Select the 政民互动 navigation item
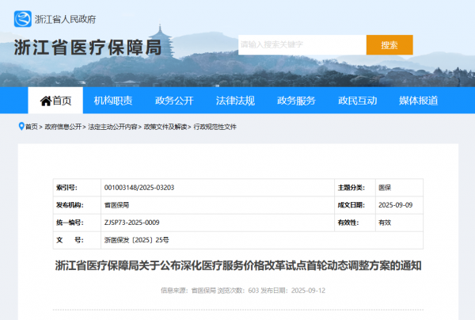This screenshot has width=475, height=320. point(357,101)
